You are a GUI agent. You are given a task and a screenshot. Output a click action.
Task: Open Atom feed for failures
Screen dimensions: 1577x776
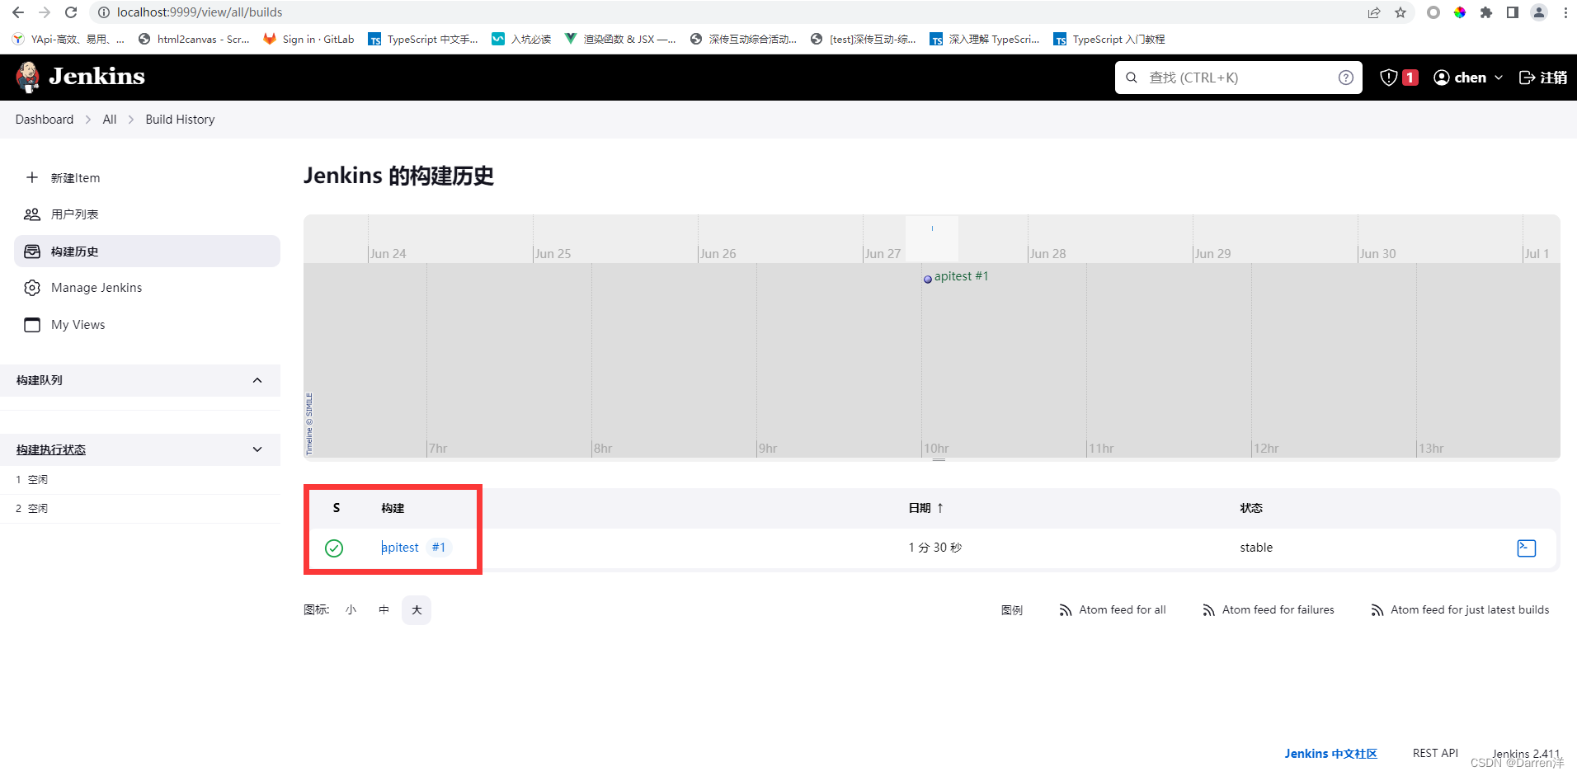(x=1268, y=610)
